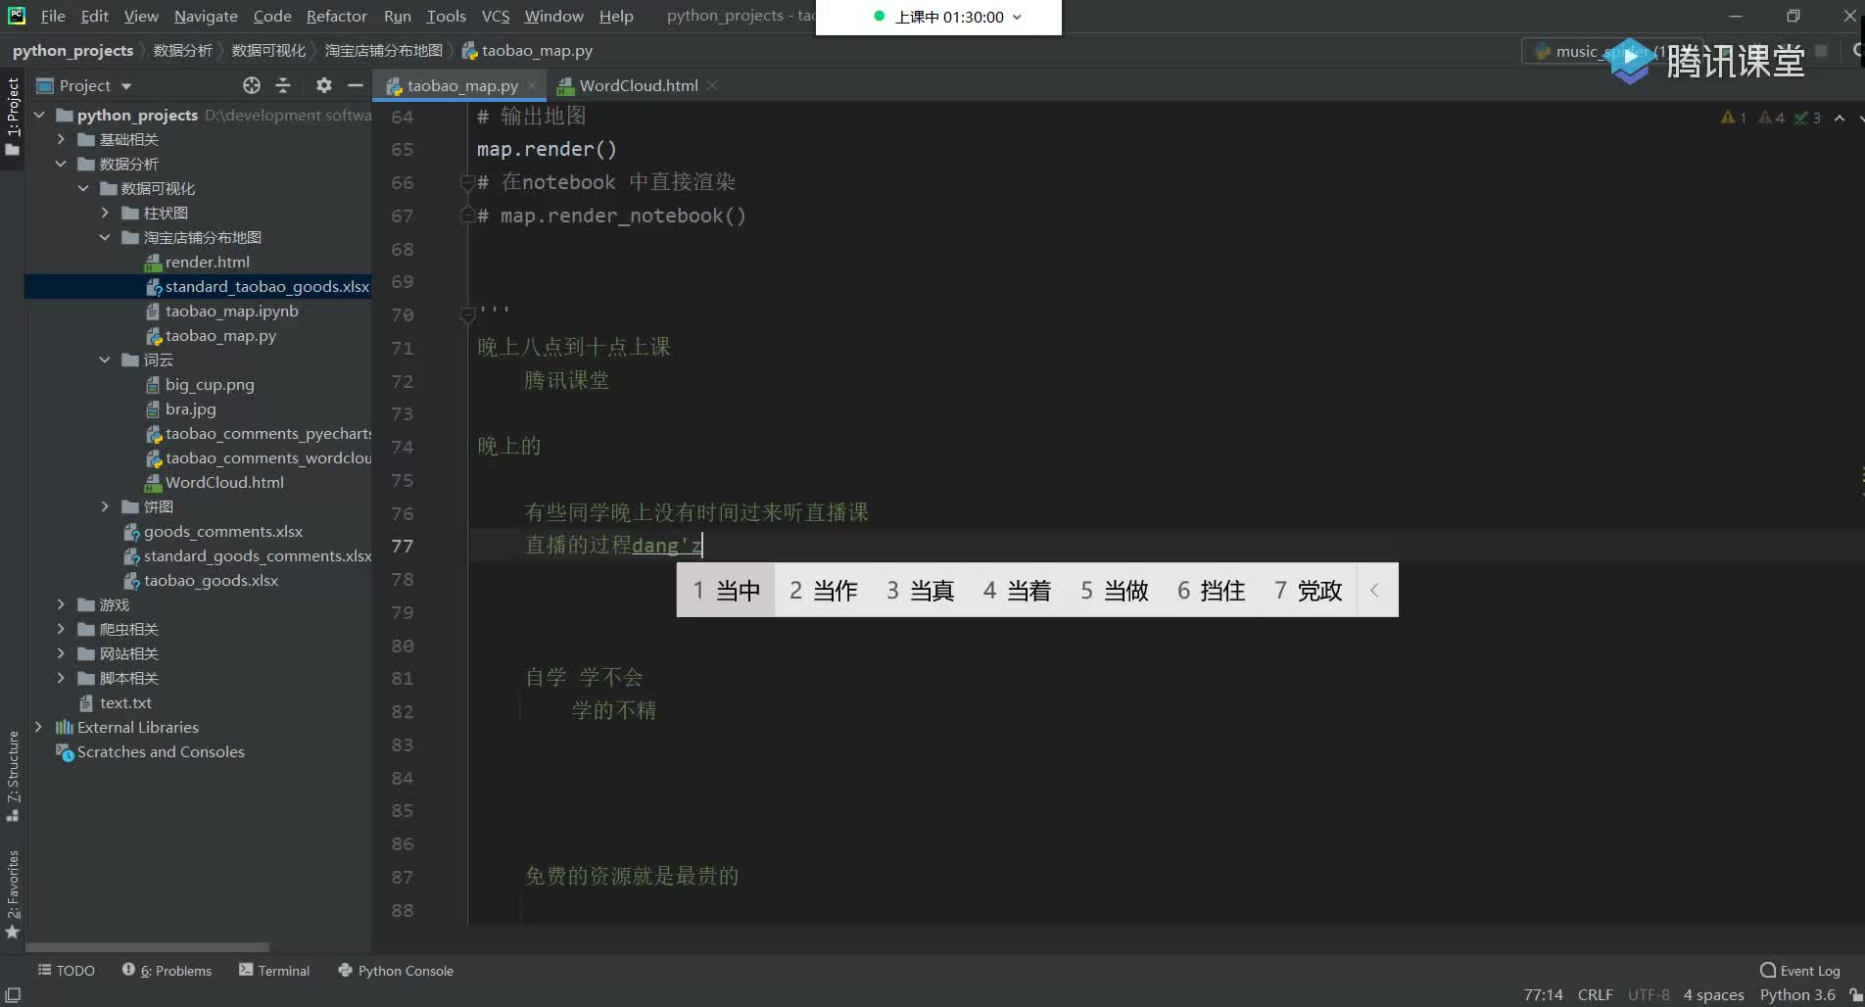Screen dimensions: 1865x1007
Task: Close the taobao_map.py editor tab
Action: pyautogui.click(x=532, y=86)
